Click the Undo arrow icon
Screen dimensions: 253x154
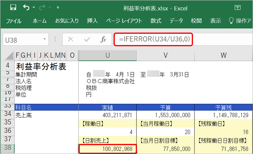[x=26, y=7]
